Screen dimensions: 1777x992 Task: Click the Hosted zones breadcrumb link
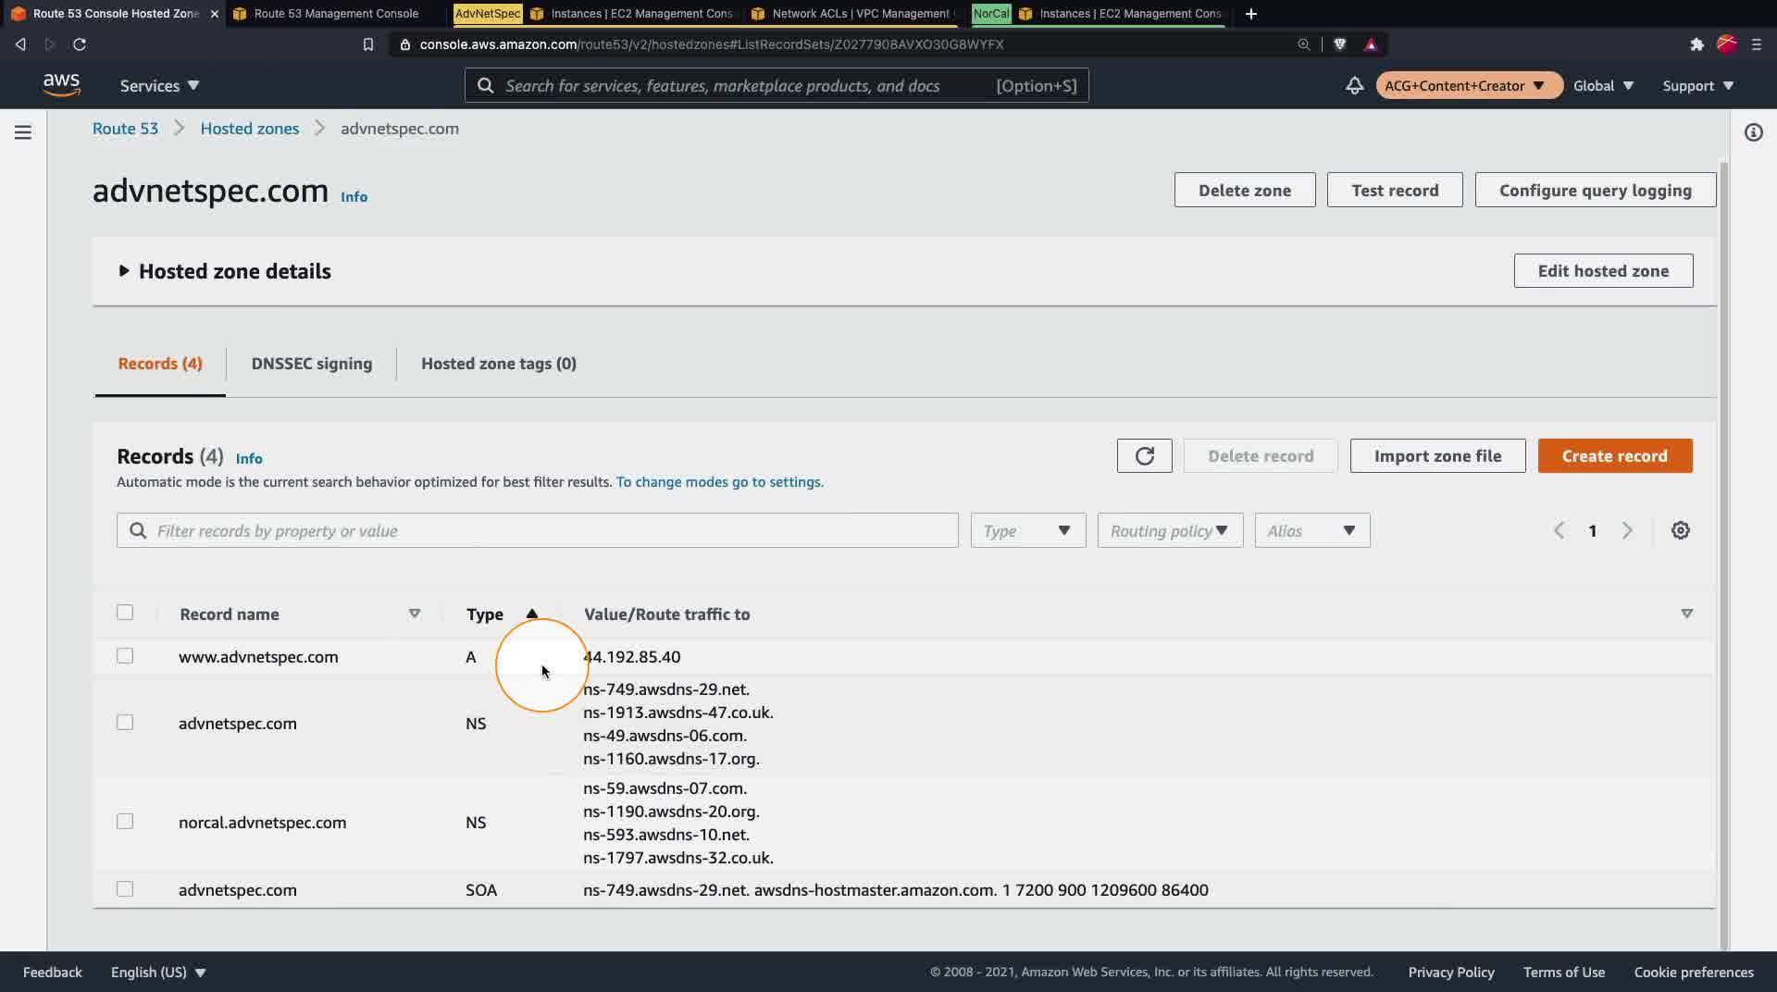click(250, 129)
